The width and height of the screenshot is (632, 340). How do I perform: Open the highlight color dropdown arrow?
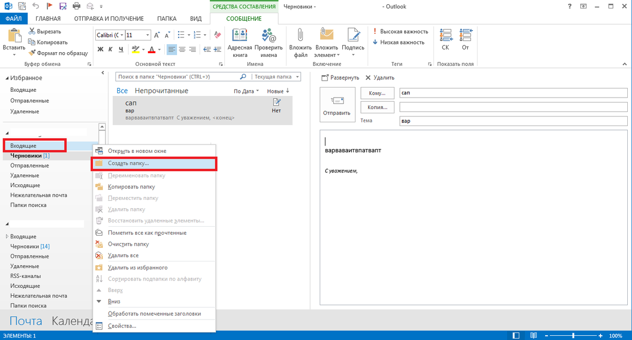pos(143,50)
